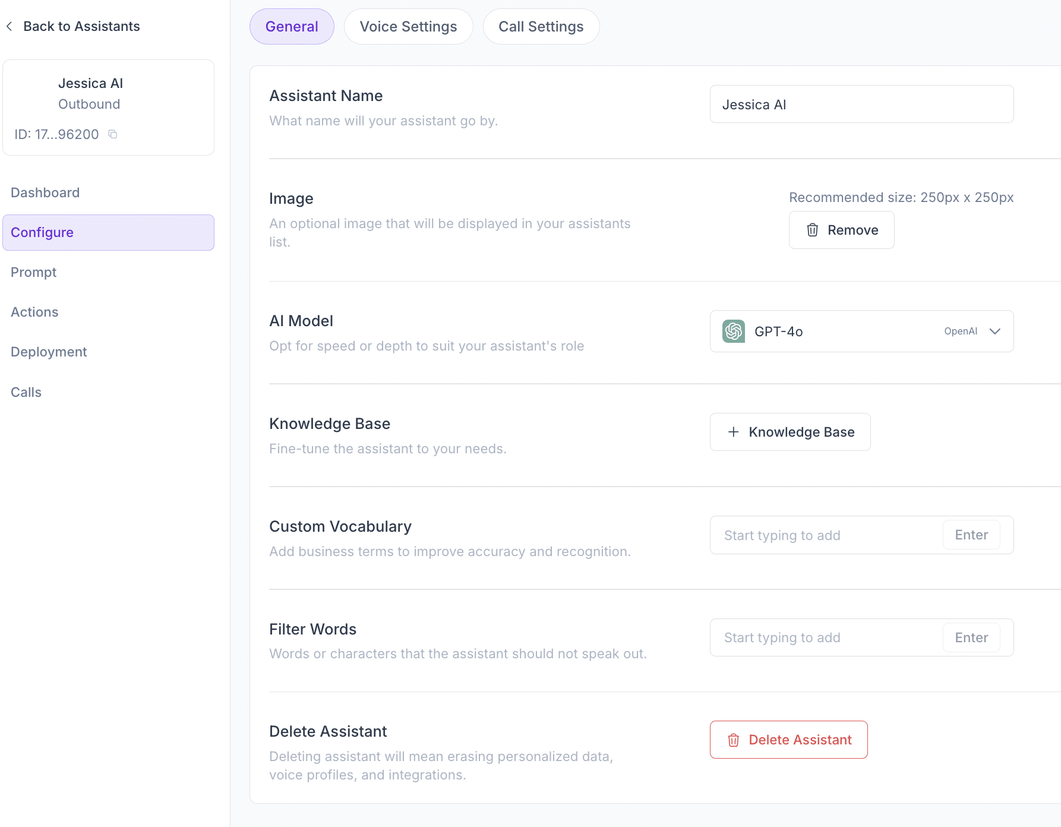Click Back to Assistants link

[x=81, y=26]
